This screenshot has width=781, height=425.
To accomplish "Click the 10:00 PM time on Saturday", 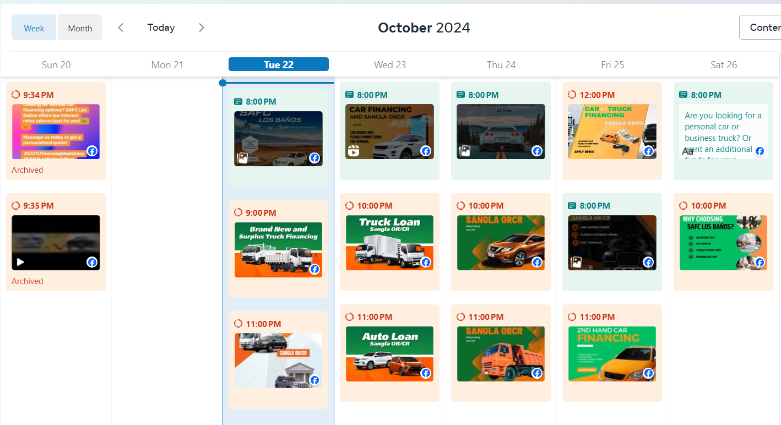I will pyautogui.click(x=708, y=206).
